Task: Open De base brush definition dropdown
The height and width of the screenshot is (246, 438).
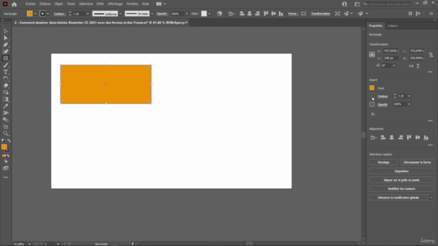Action: click(x=152, y=14)
